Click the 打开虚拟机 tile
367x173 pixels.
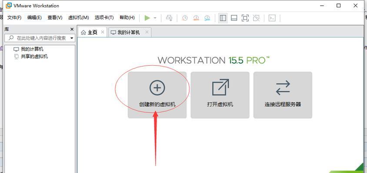[220, 95]
